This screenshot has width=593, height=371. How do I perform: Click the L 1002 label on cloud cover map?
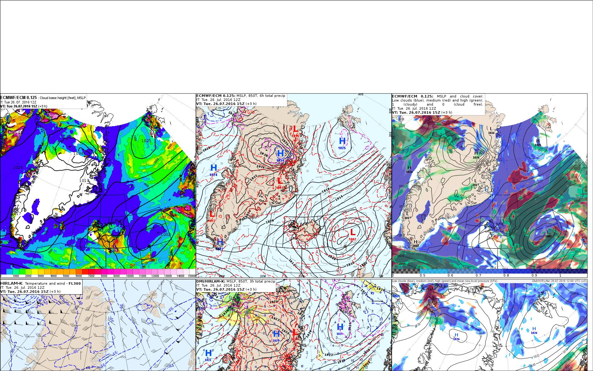548,234
